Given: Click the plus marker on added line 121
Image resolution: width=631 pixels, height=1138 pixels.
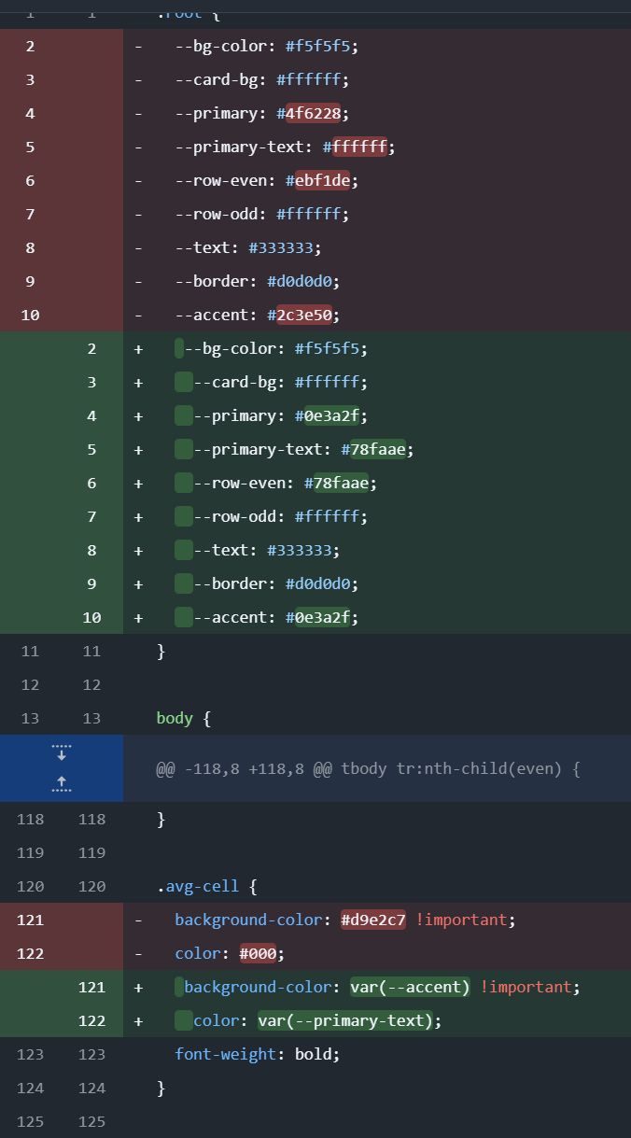Looking at the screenshot, I should pos(138,987).
